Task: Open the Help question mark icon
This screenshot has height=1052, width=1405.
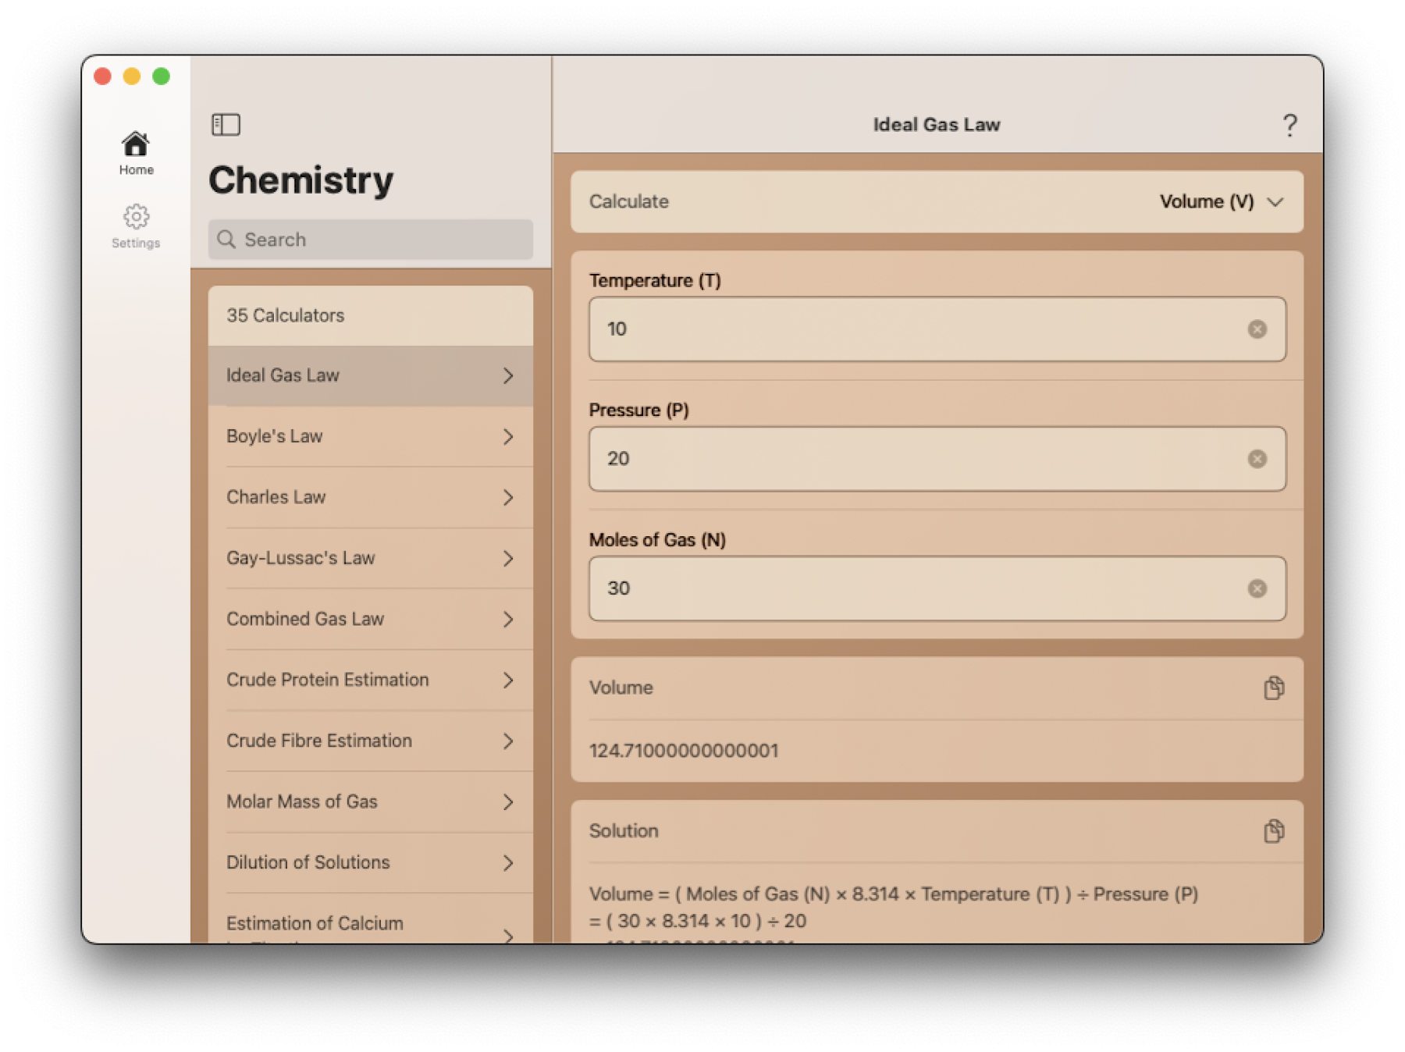Action: [1289, 124]
